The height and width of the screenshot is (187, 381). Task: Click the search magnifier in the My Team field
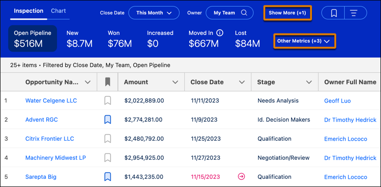coord(244,13)
